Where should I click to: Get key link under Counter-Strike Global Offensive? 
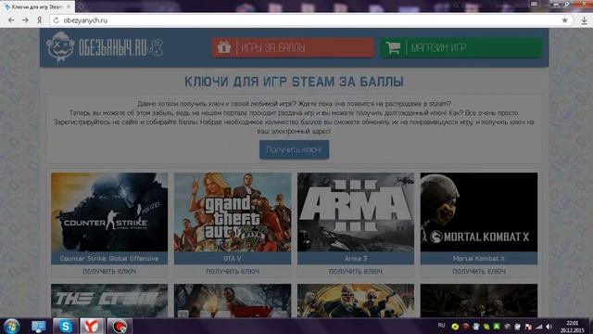[x=109, y=272]
